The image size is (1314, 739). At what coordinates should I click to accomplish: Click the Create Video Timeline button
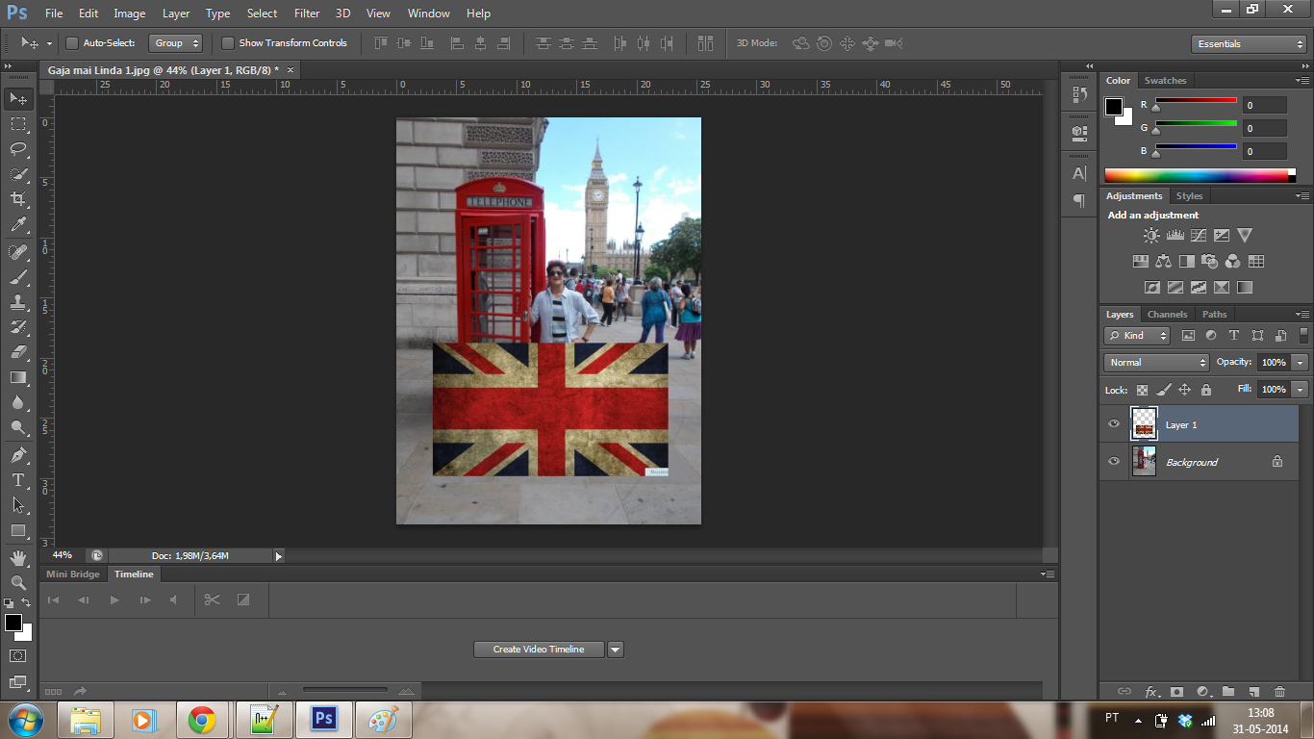click(x=539, y=650)
